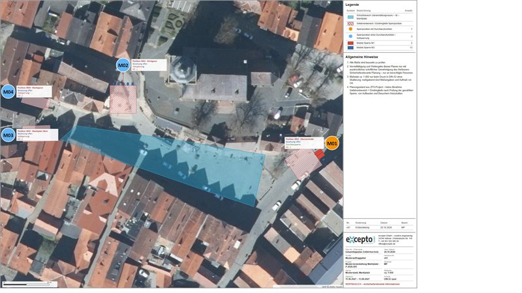Viewport: 522px width, 293px height.
Task: Open the Position M02 info label
Action: [x=149, y=65]
